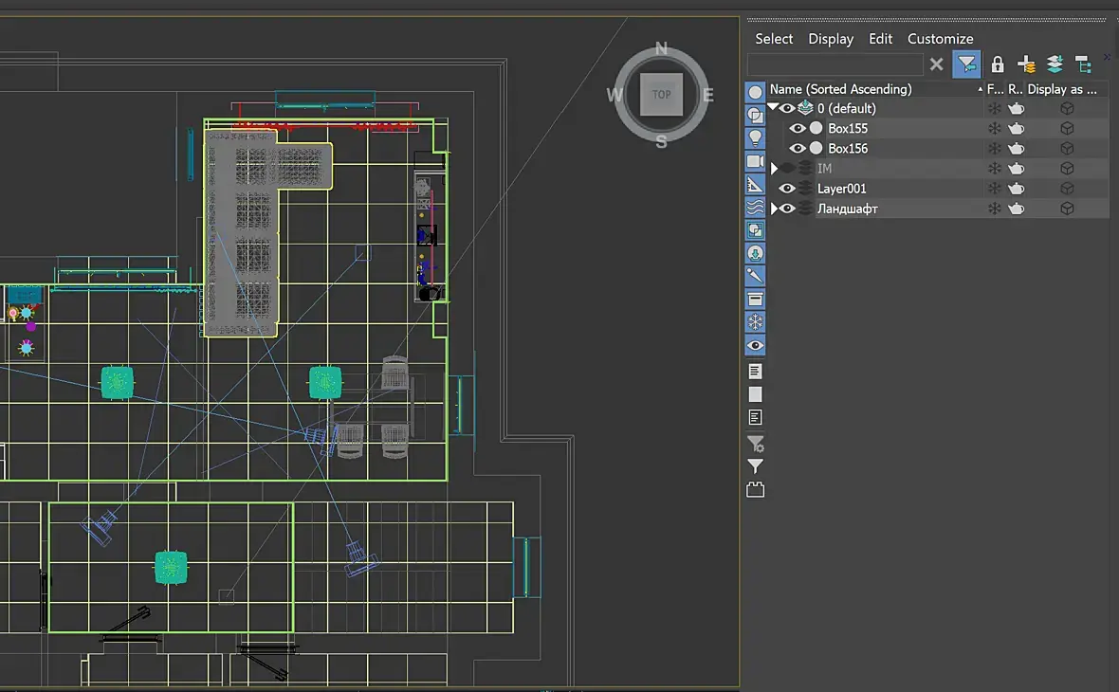The height and width of the screenshot is (692, 1119).
Task: Toggle the lights display filter bulb icon
Action: coord(755,137)
